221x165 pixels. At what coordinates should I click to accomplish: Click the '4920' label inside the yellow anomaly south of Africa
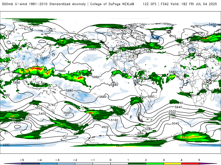click(185, 137)
